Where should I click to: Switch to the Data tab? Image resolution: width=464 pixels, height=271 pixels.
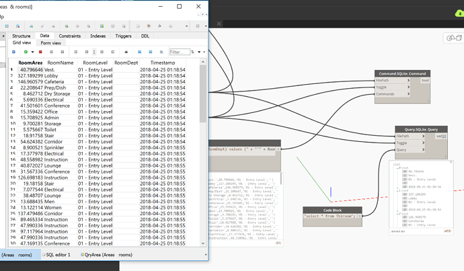(44, 36)
